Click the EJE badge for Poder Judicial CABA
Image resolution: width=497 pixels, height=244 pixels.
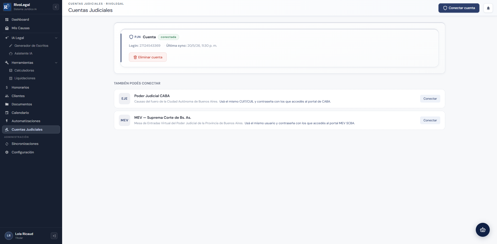(125, 99)
